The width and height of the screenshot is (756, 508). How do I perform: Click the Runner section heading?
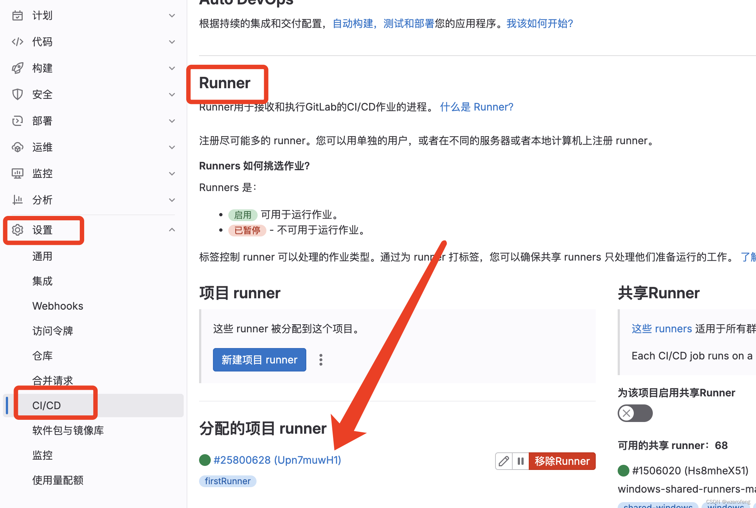(x=225, y=83)
